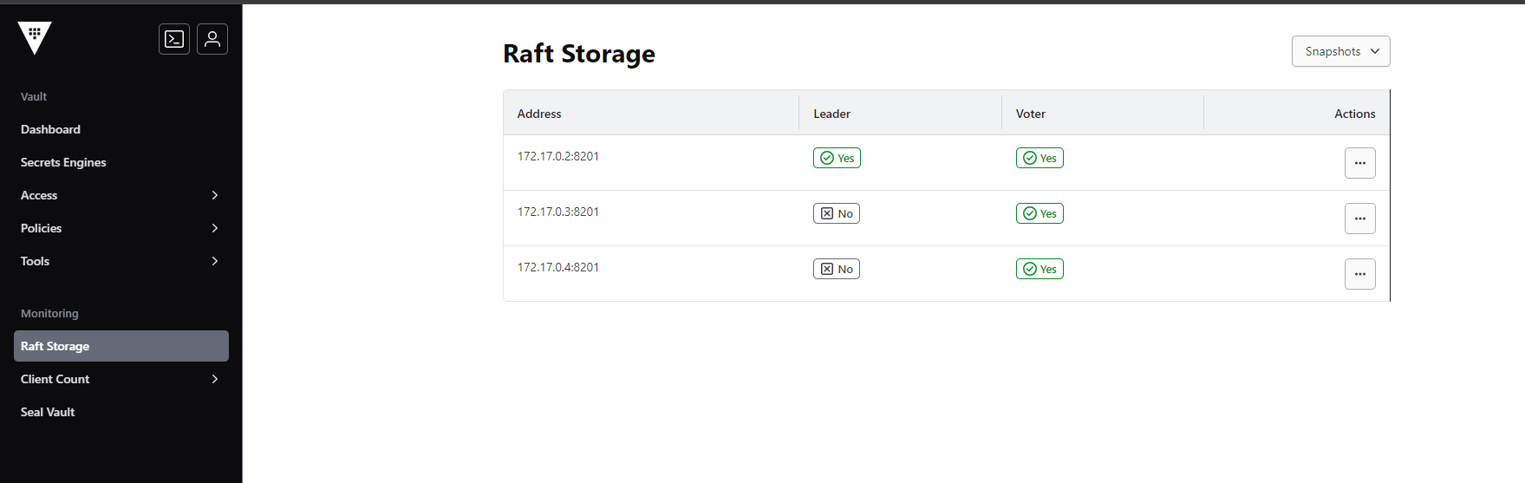Click the voter Yes badge for 172.17.0.4

coord(1039,269)
